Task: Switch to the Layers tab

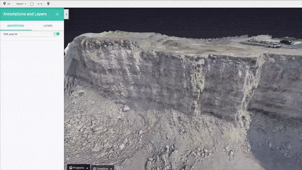Action: tap(48, 26)
